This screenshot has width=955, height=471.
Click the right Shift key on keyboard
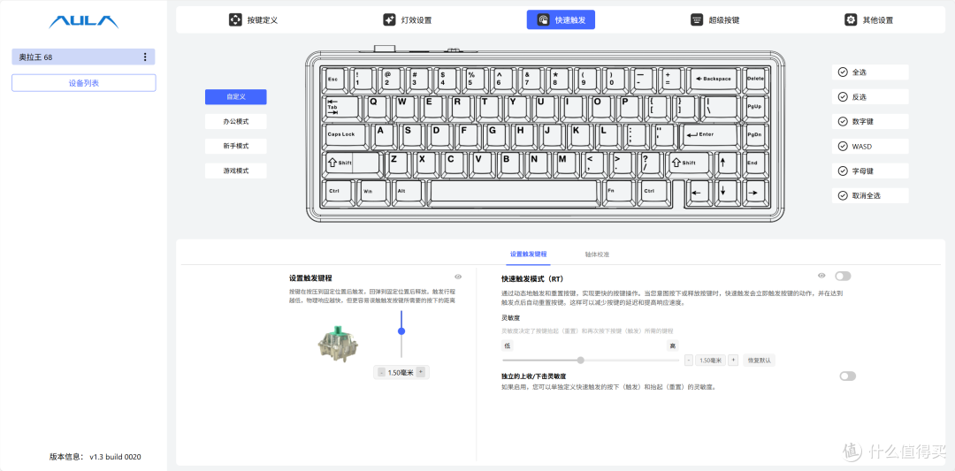point(688,163)
